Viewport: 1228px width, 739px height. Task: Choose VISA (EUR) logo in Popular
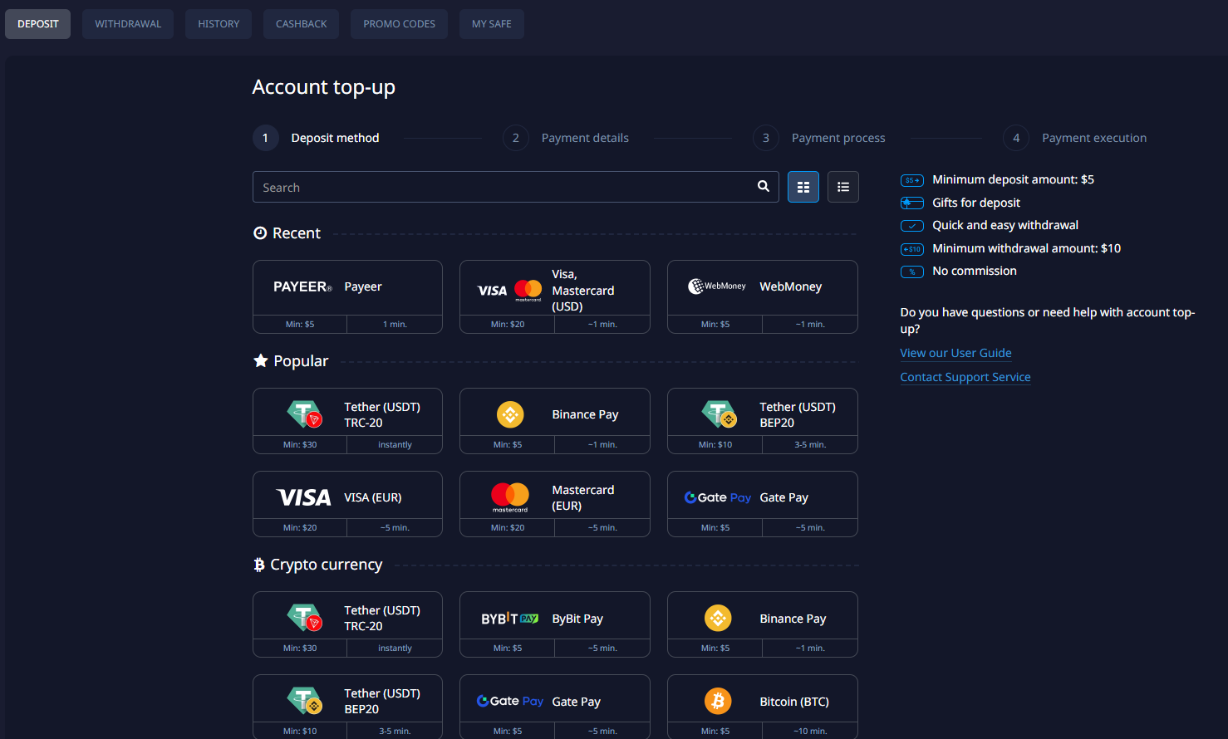point(303,497)
